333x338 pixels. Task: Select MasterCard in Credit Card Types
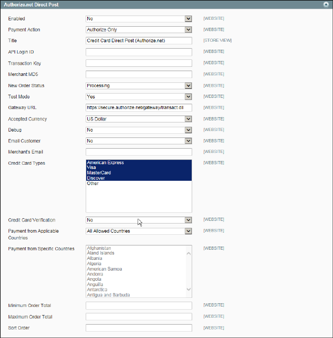coord(139,173)
